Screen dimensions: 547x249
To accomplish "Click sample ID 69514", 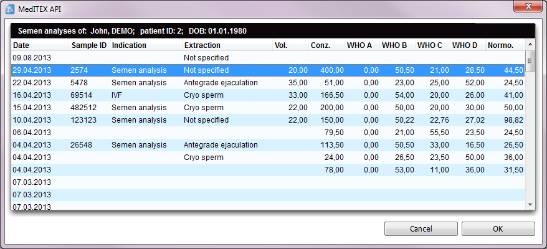I will click(x=81, y=95).
